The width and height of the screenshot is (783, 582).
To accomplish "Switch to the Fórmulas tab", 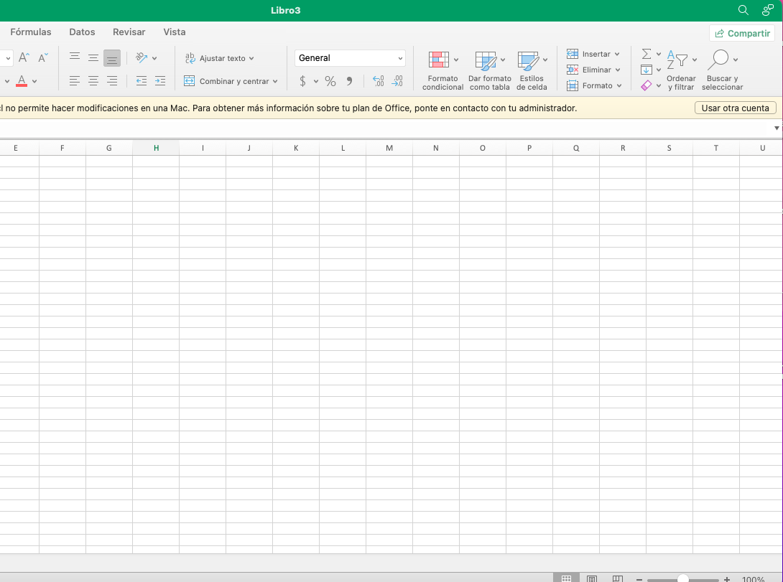I will 31,32.
